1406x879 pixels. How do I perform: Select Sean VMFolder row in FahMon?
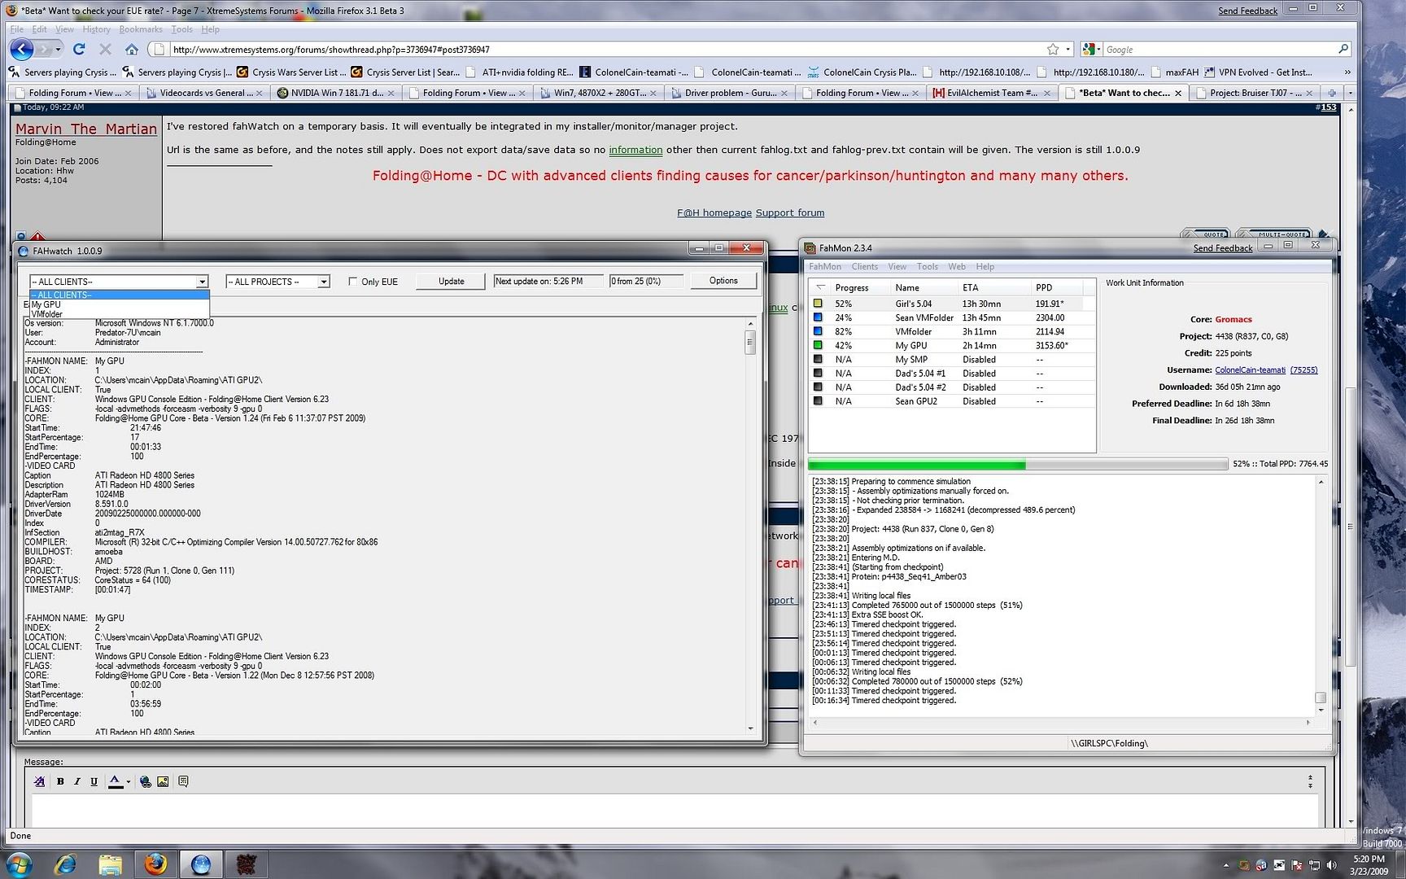pyautogui.click(x=951, y=317)
